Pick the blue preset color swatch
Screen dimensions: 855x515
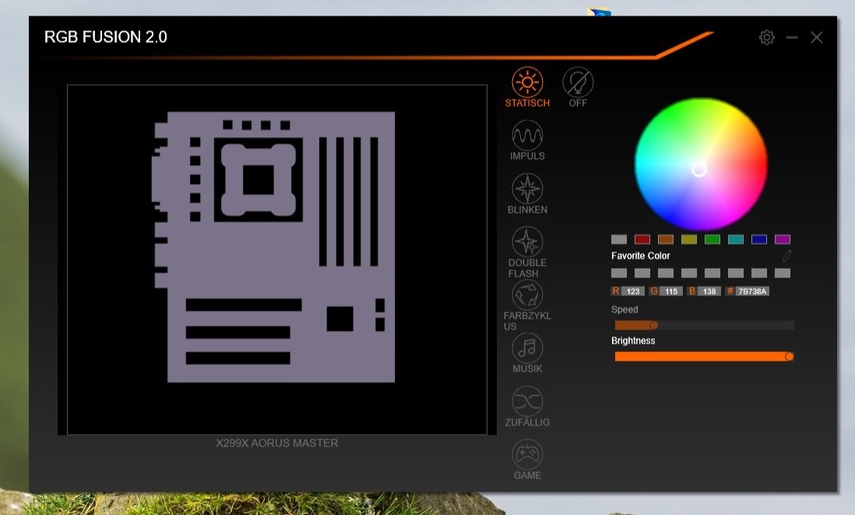(x=759, y=239)
